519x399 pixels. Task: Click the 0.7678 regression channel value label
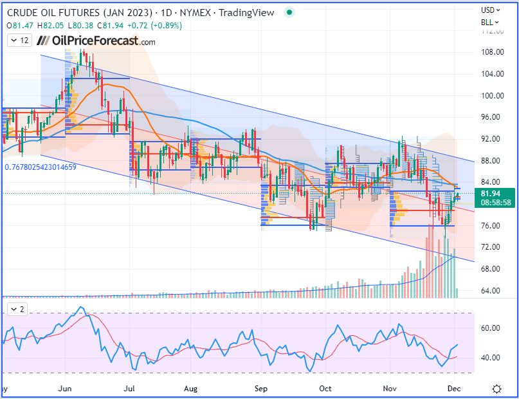tap(41, 167)
